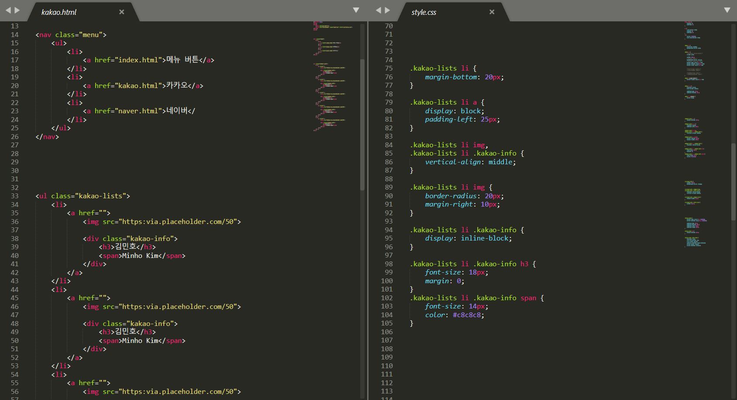Click the style.css minimap
This screenshot has height=400, width=737.
pos(696,135)
